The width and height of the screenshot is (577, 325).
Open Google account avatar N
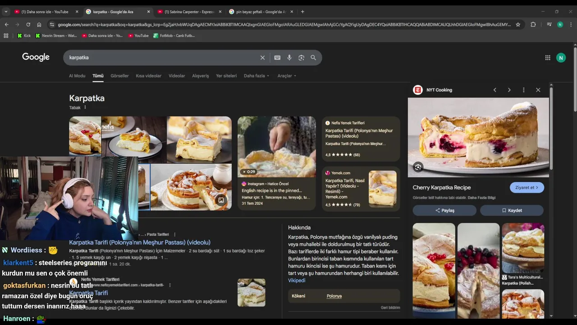561,57
